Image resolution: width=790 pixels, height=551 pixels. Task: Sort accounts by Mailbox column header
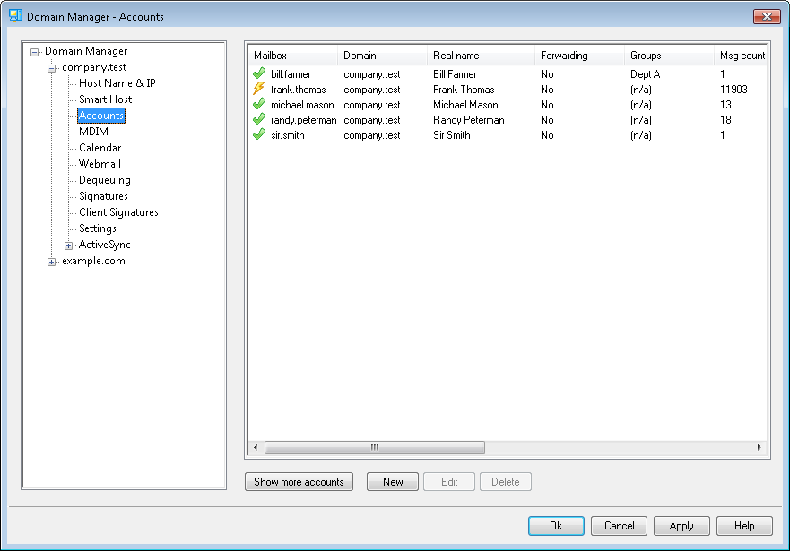pyautogui.click(x=291, y=56)
